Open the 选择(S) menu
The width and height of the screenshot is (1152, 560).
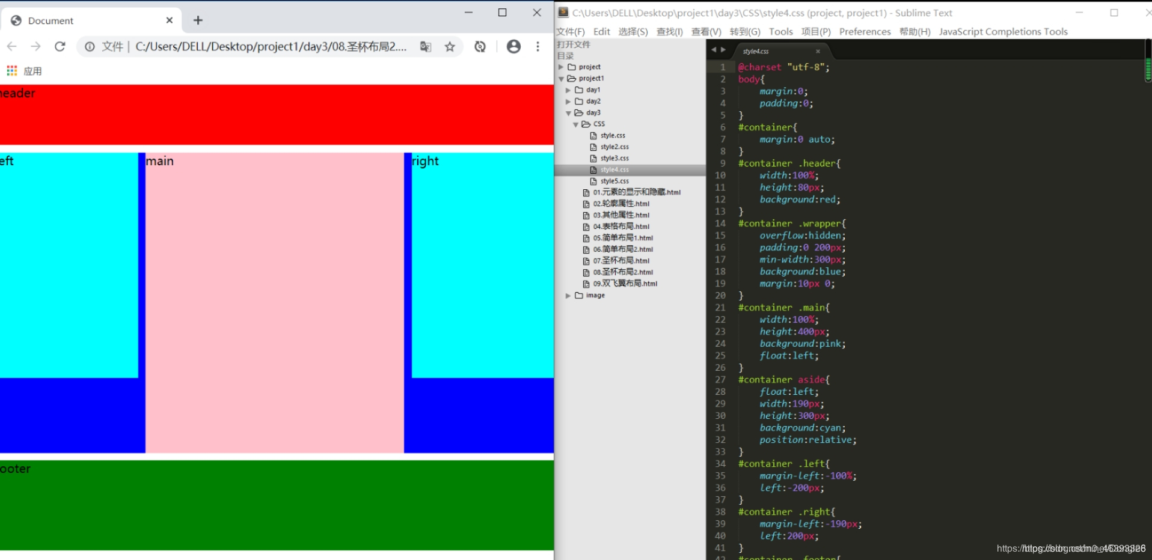point(633,31)
